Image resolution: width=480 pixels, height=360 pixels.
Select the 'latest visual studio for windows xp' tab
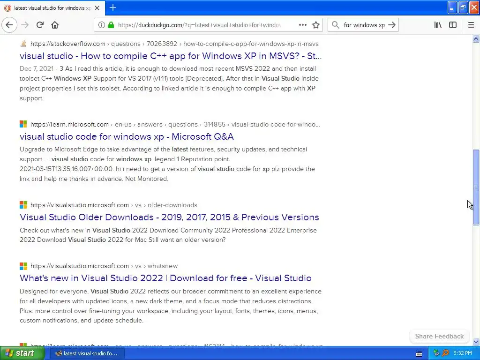[x=52, y=8]
